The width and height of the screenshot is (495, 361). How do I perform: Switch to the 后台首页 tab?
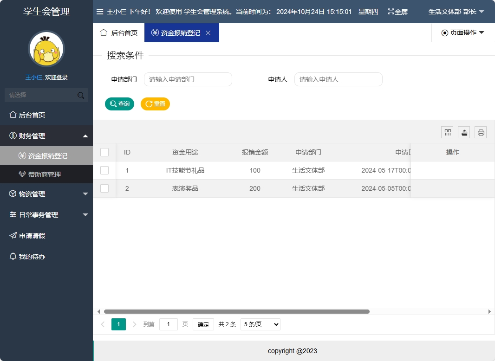(x=119, y=32)
